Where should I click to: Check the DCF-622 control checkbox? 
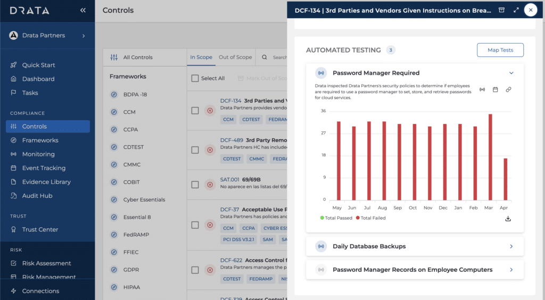(195, 270)
